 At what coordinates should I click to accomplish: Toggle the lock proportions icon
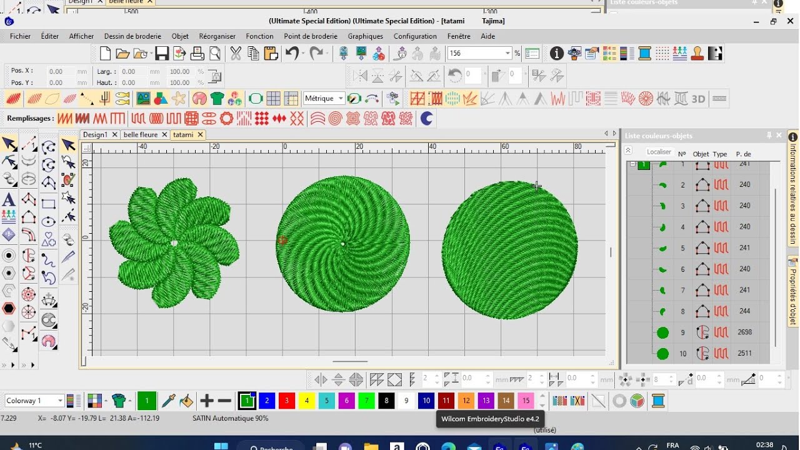click(215, 77)
